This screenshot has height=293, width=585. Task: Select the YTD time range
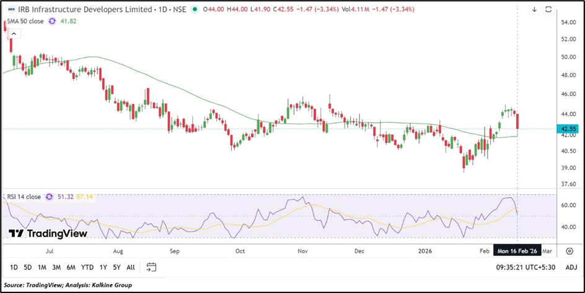[87, 267]
